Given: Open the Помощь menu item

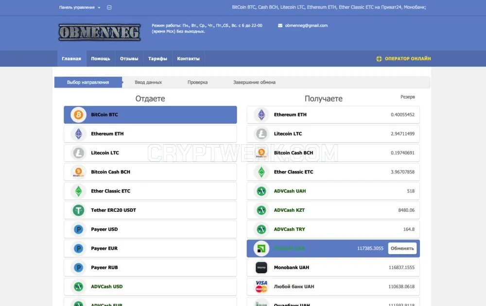Looking at the screenshot, I should [x=101, y=59].
